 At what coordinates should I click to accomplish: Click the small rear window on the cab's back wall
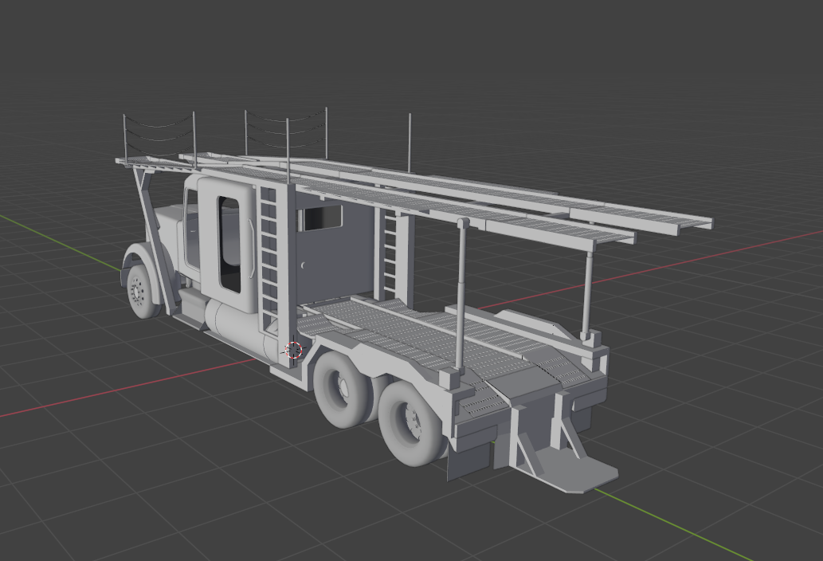[319, 218]
